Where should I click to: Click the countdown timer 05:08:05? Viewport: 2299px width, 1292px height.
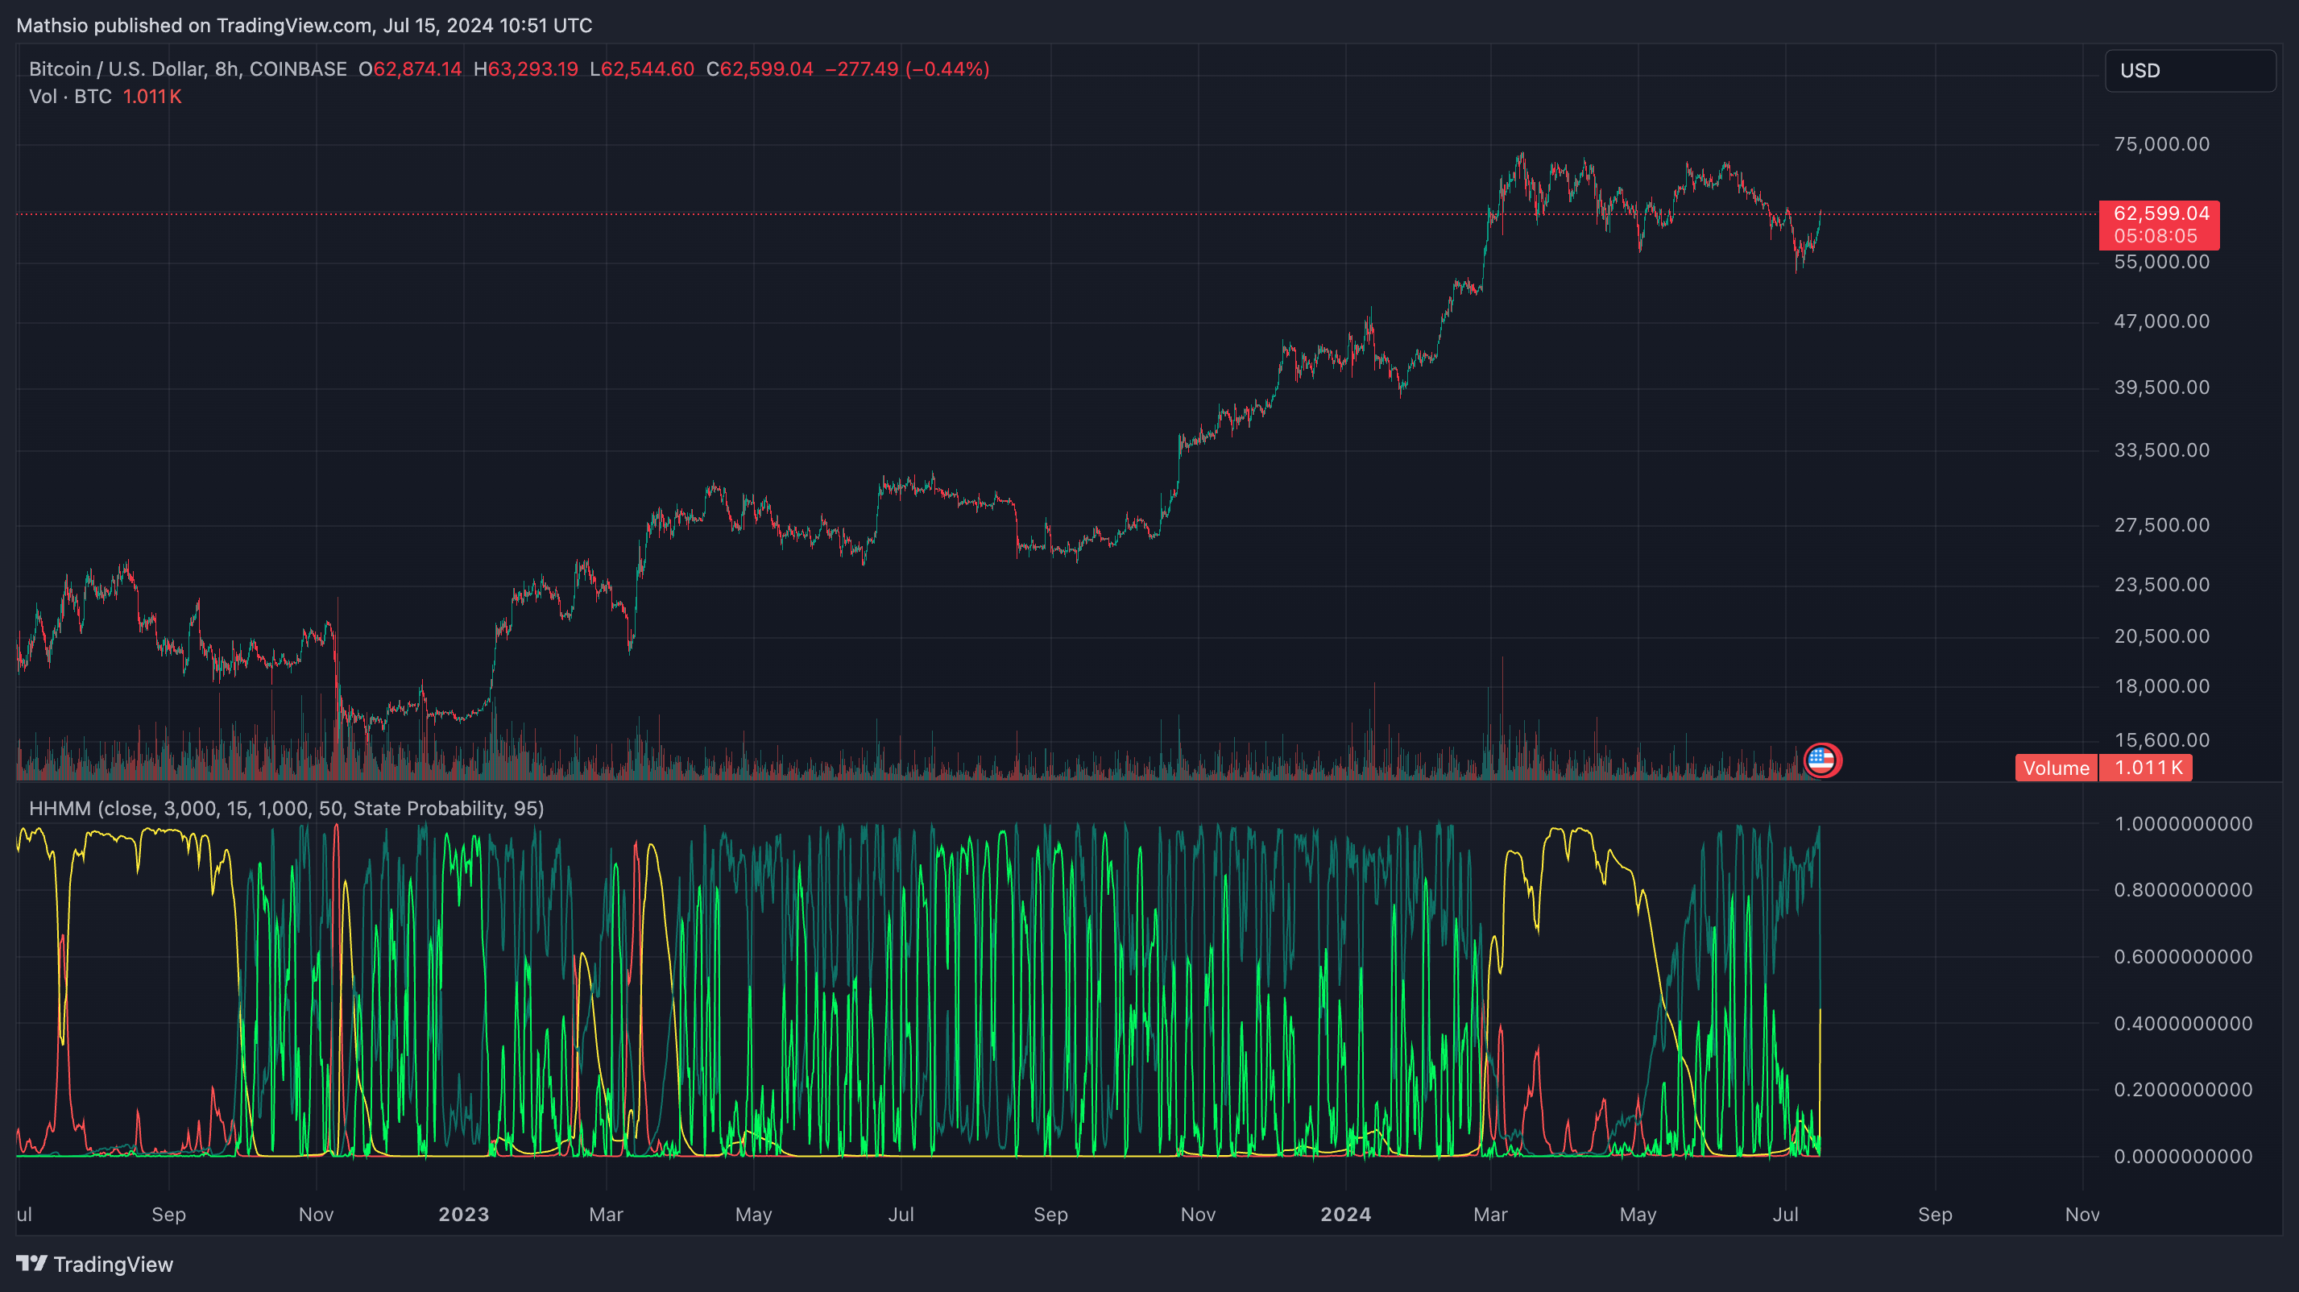tap(2155, 237)
